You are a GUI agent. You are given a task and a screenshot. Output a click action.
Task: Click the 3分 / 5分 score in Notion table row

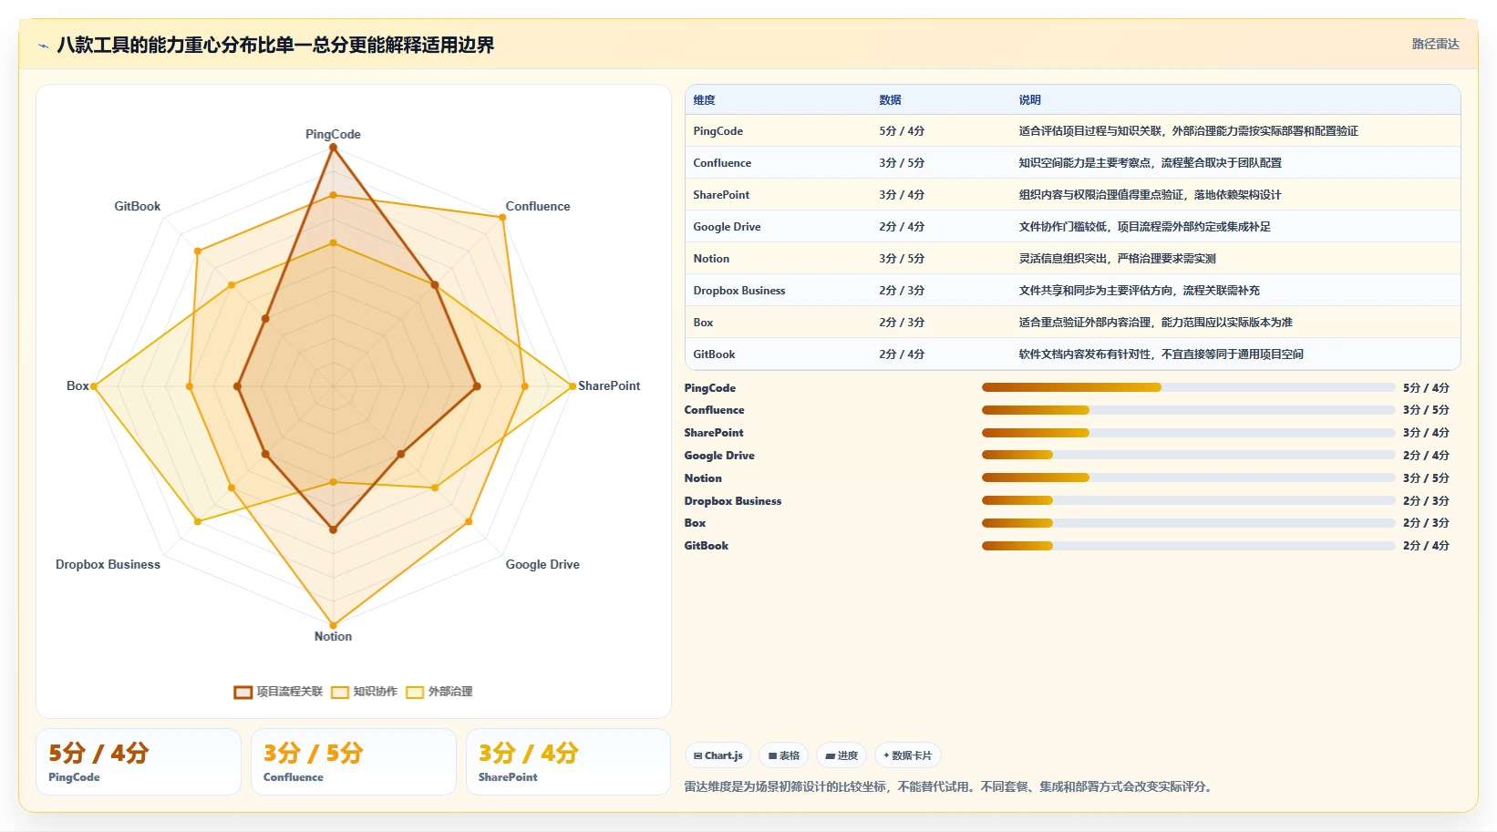tap(902, 259)
